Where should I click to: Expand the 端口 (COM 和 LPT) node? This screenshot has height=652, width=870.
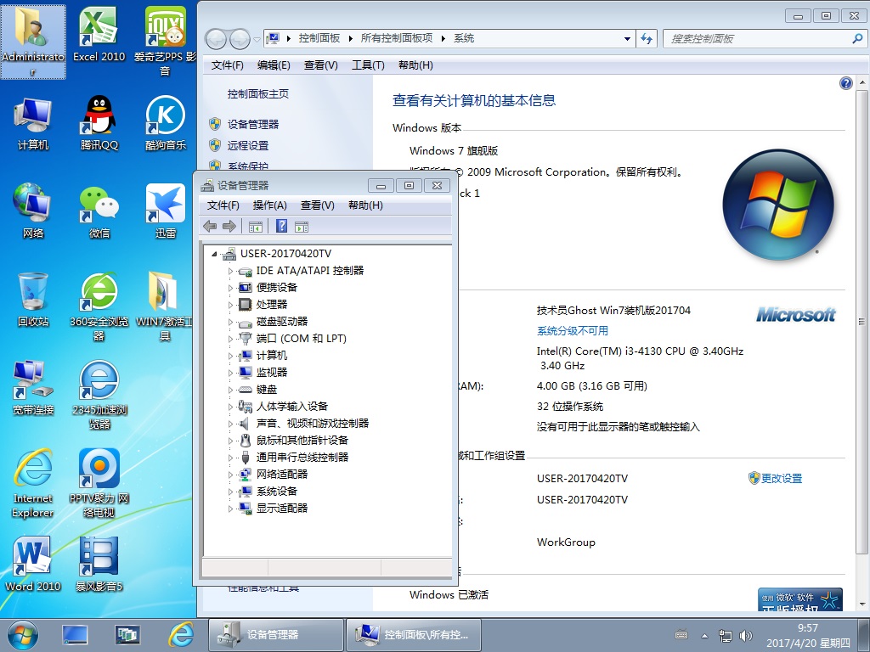[231, 339]
